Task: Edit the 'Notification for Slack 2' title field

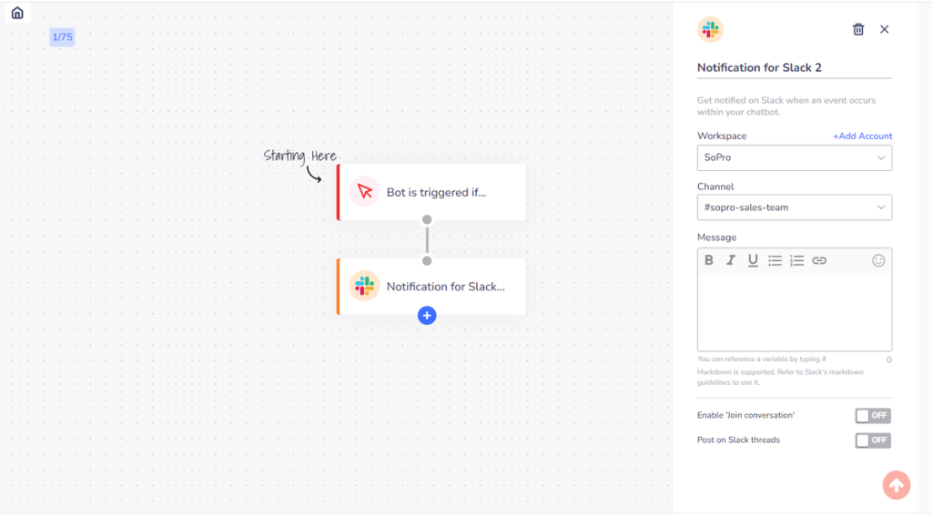Action: pos(794,67)
